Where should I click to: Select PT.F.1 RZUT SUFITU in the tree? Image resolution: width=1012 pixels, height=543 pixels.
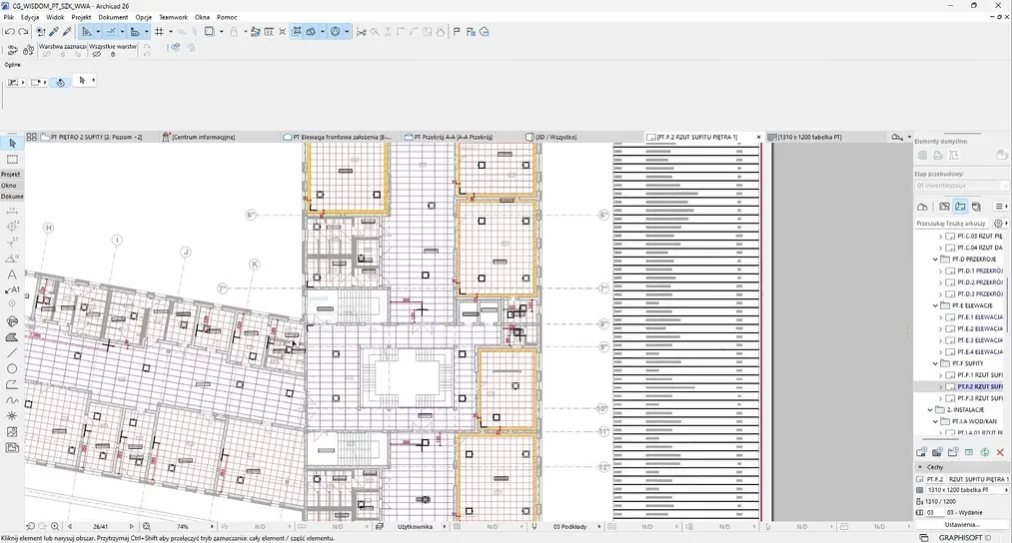pyautogui.click(x=979, y=375)
